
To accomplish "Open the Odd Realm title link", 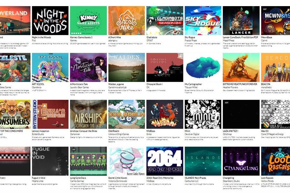I will pyautogui.click(x=114, y=131).
